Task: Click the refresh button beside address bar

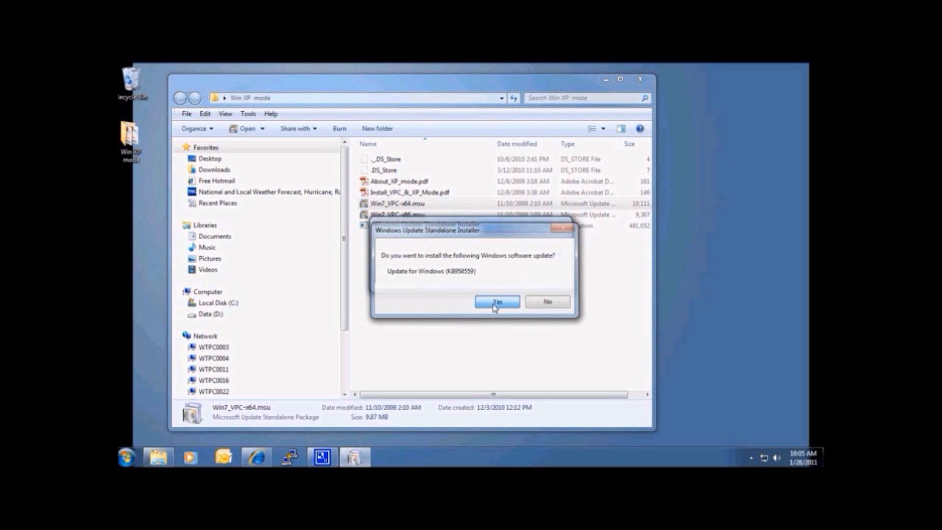Action: (x=513, y=98)
